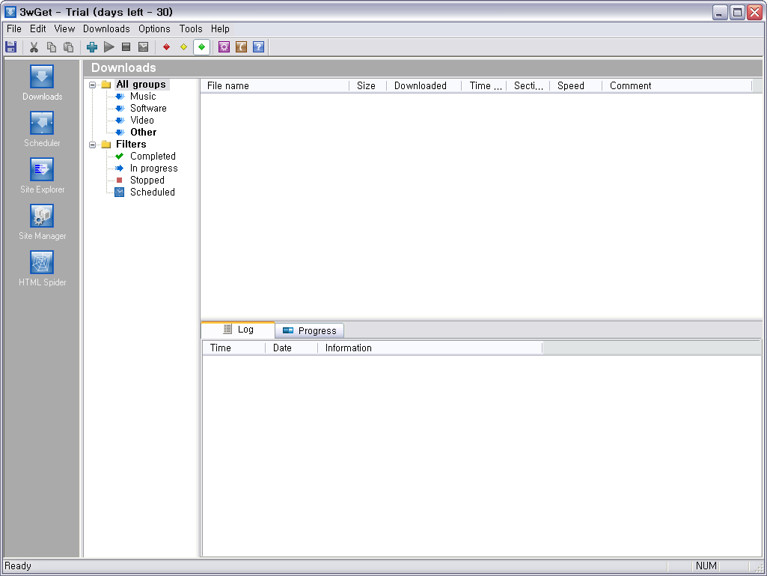767x576 pixels.
Task: Click the 3wGet application icon in title bar
Action: (x=10, y=12)
